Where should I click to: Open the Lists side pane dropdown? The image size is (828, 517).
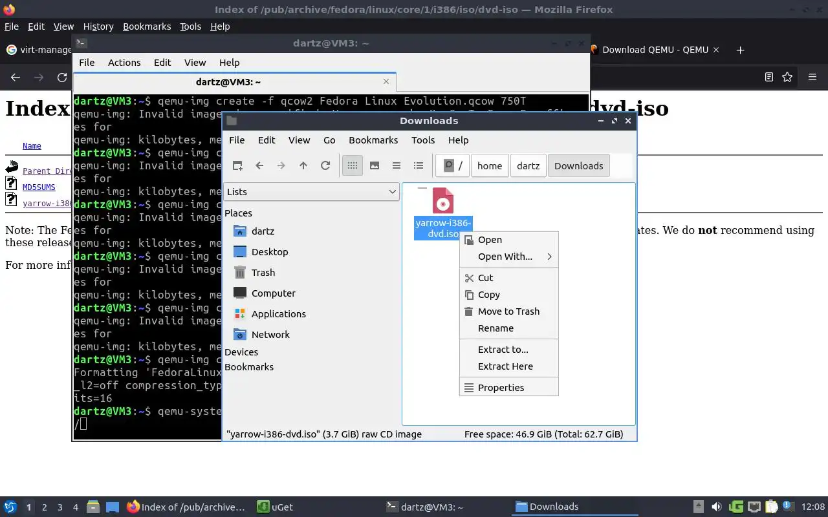coord(311,191)
